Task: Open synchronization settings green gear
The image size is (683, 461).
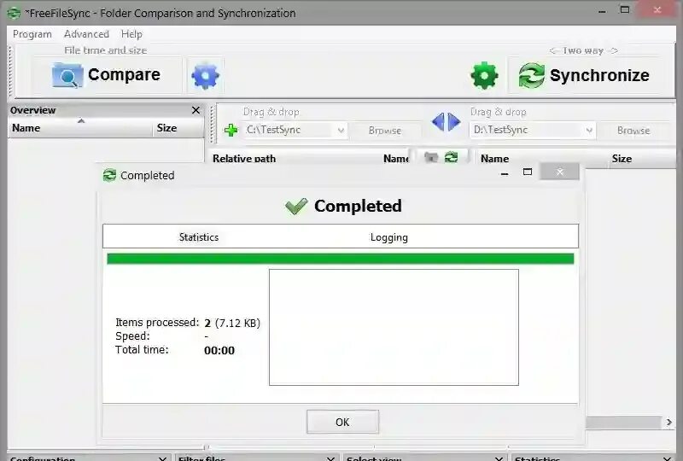Action: 484,75
